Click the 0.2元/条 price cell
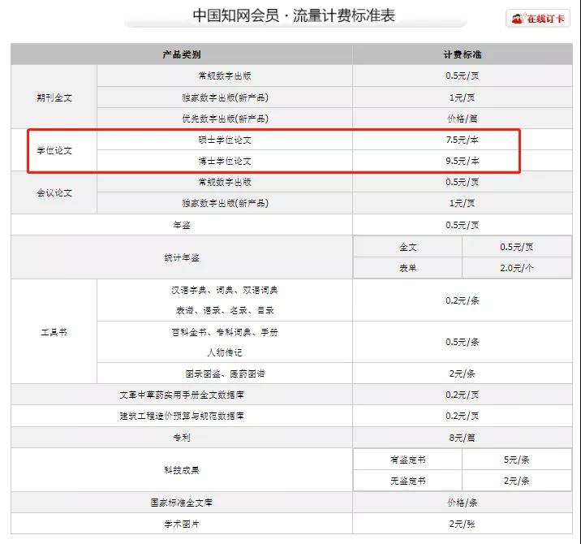The image size is (581, 544). coord(463,300)
